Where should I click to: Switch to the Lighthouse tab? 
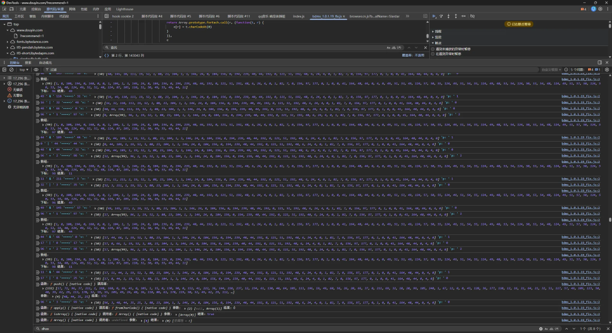[123, 10]
